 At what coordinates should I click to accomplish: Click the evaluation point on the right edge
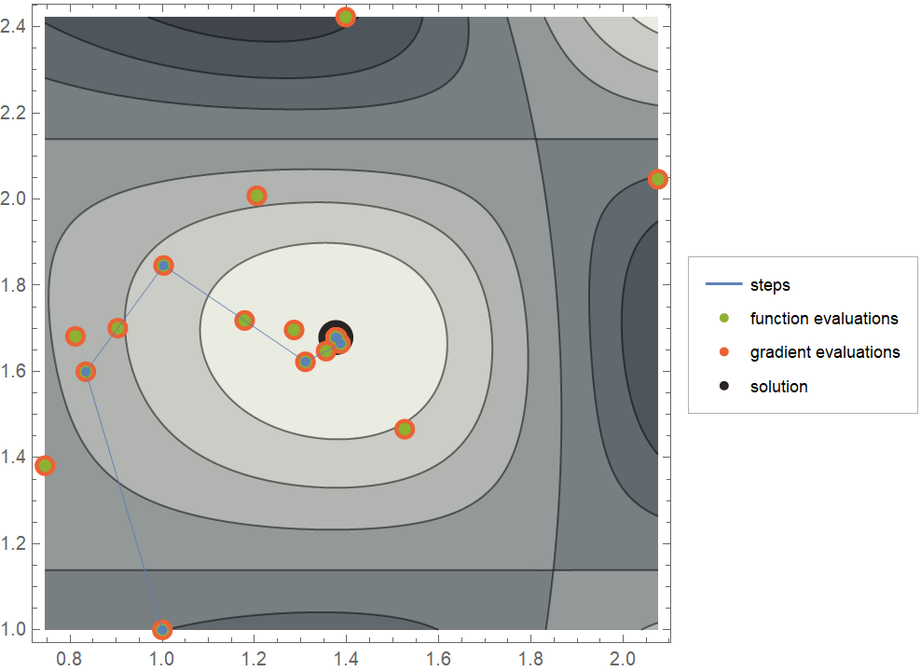[657, 179]
